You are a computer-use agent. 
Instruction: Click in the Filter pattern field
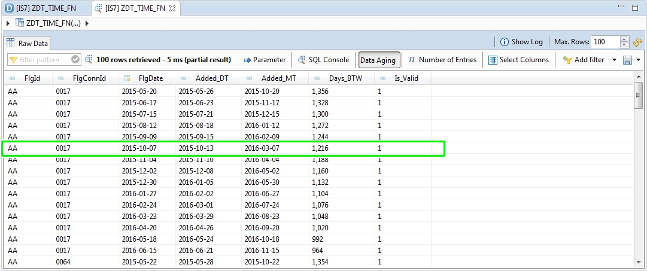point(44,60)
